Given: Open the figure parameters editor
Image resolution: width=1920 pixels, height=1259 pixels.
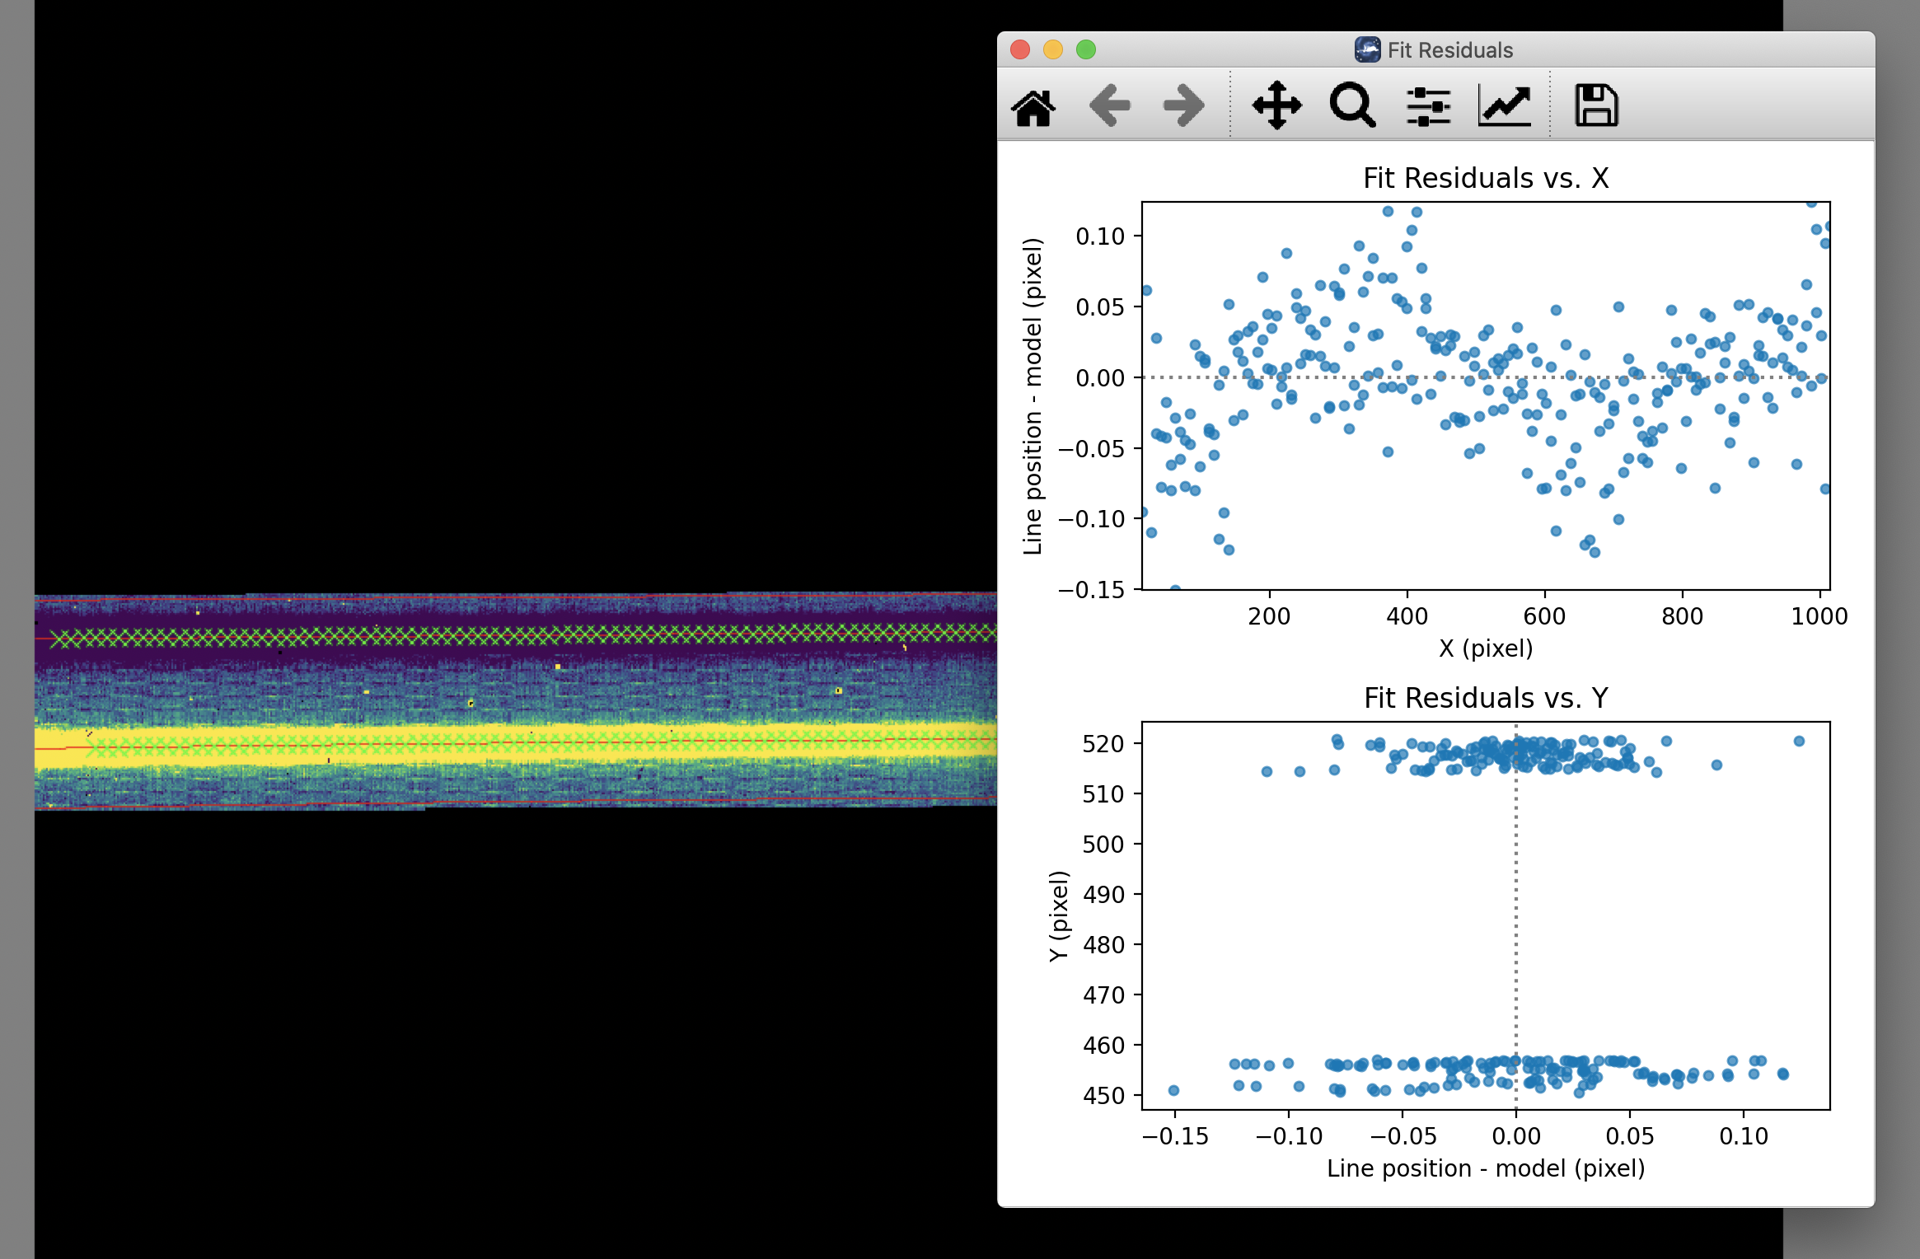Looking at the screenshot, I should click(1506, 105).
